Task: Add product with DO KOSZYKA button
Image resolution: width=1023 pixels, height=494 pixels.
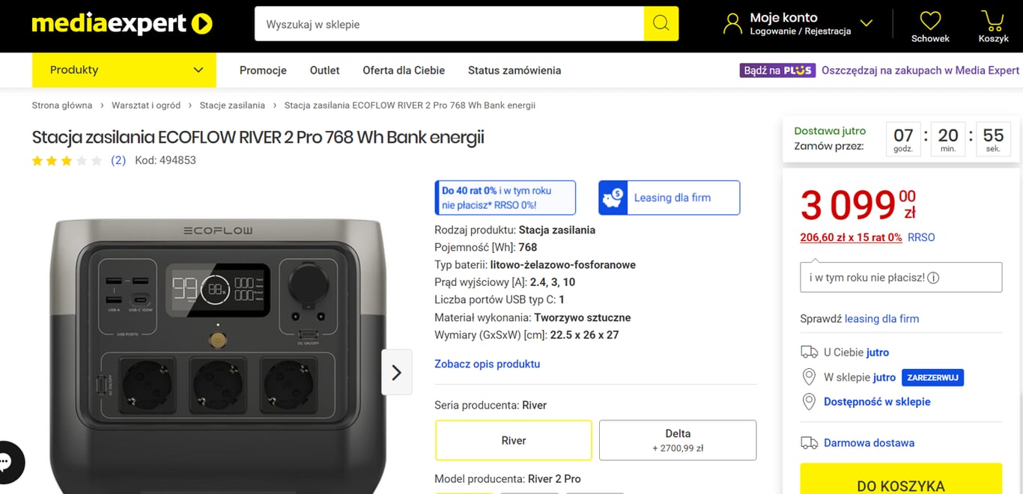Action: 900,482
